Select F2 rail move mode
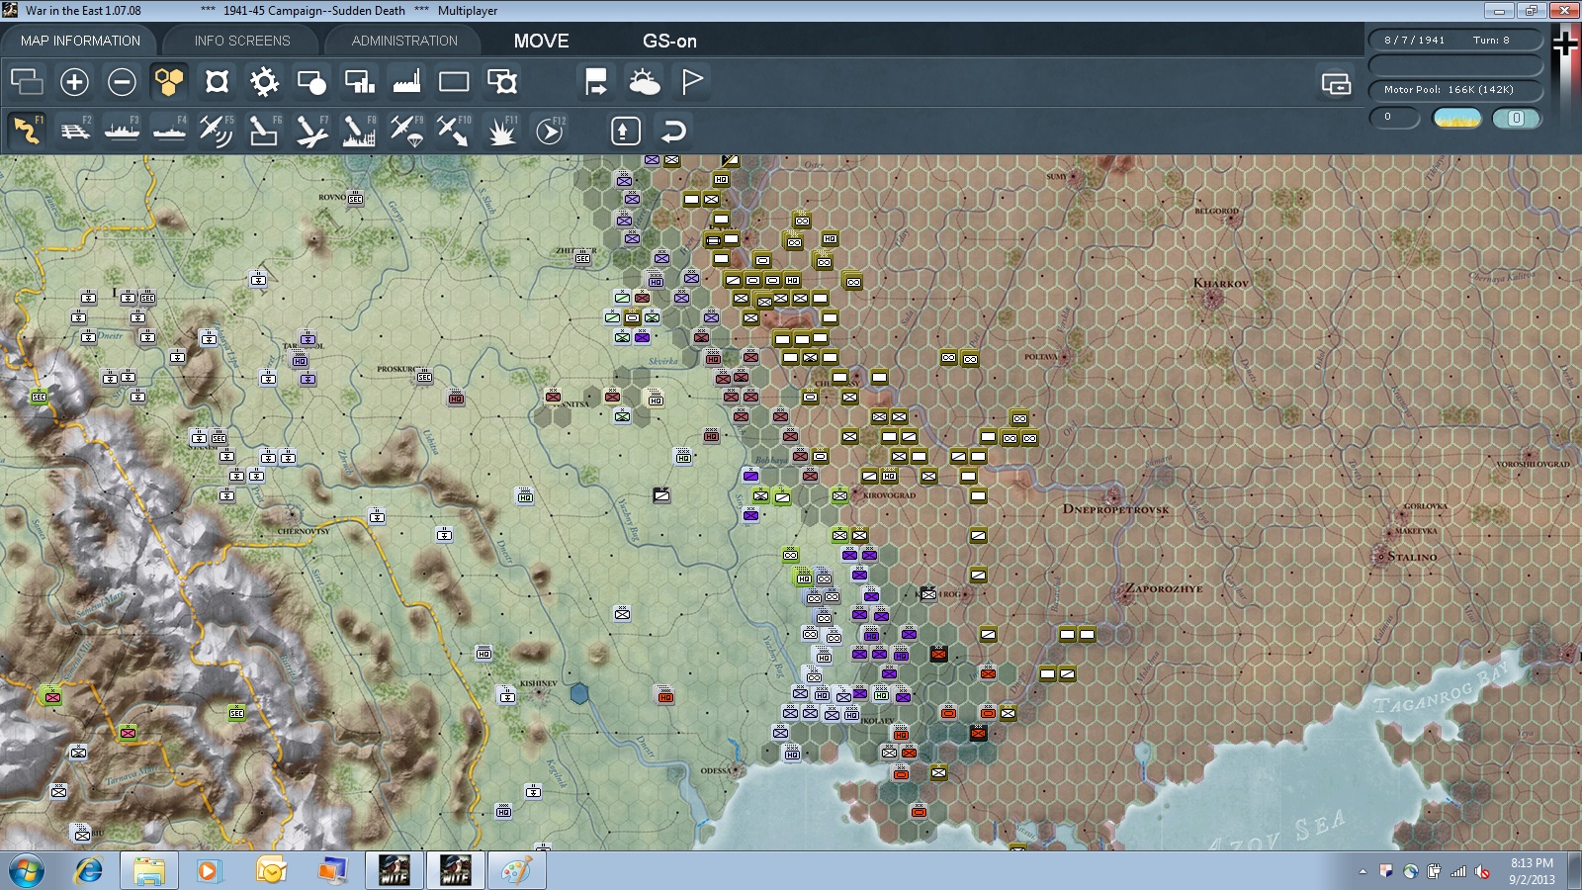The width and height of the screenshot is (1582, 890). coord(75,131)
